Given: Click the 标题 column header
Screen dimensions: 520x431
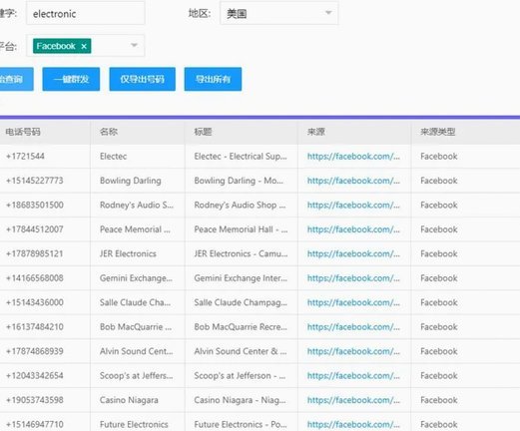Looking at the screenshot, I should click(x=203, y=132).
